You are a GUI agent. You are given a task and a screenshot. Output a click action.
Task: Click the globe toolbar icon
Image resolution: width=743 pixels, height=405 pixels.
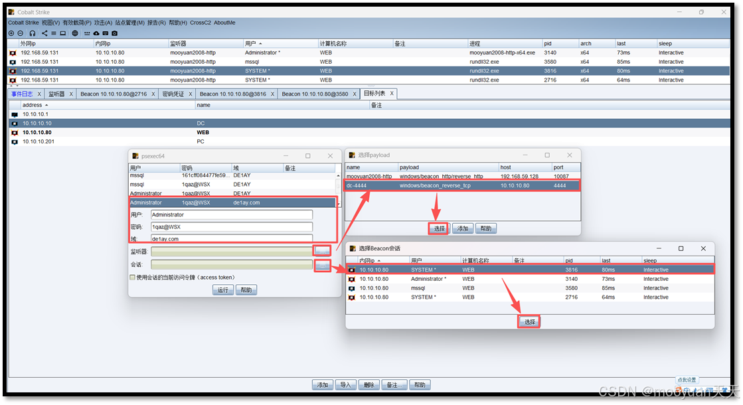pos(75,33)
